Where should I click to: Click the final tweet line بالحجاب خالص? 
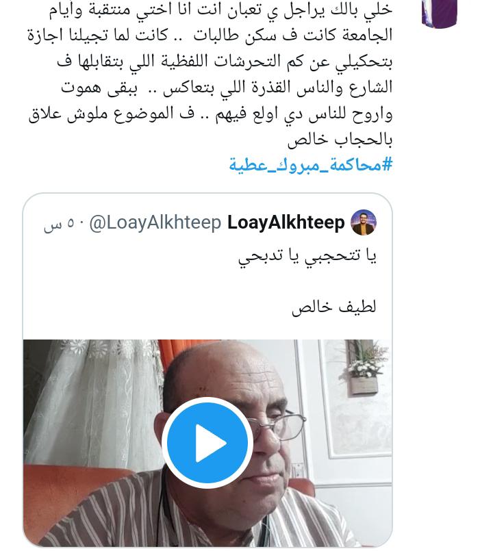coord(340,140)
